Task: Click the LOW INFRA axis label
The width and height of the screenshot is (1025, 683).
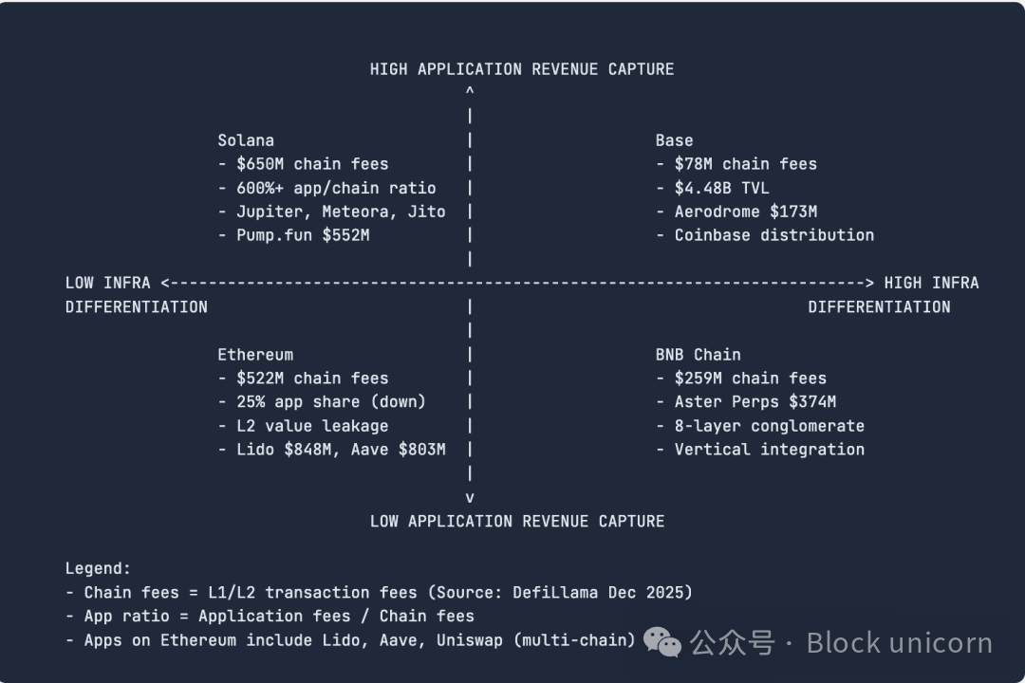Action: [108, 283]
